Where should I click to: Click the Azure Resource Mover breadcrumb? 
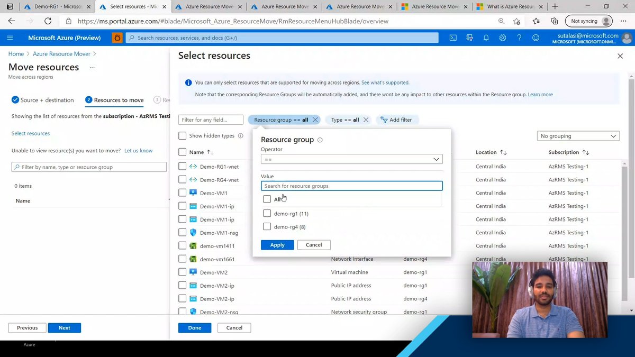[61, 54]
